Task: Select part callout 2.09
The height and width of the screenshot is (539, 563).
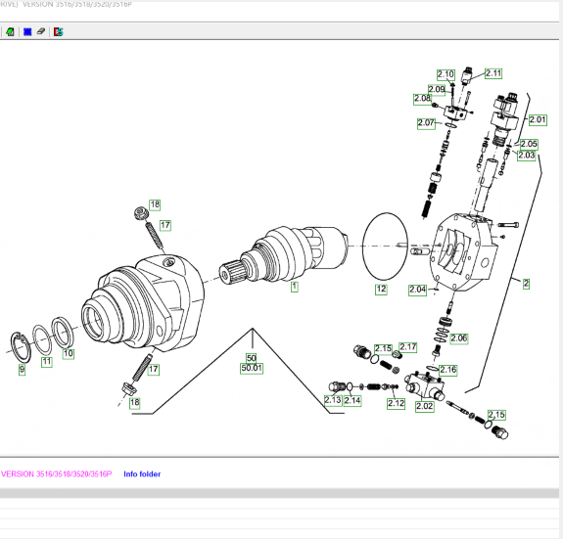Action: coord(437,89)
